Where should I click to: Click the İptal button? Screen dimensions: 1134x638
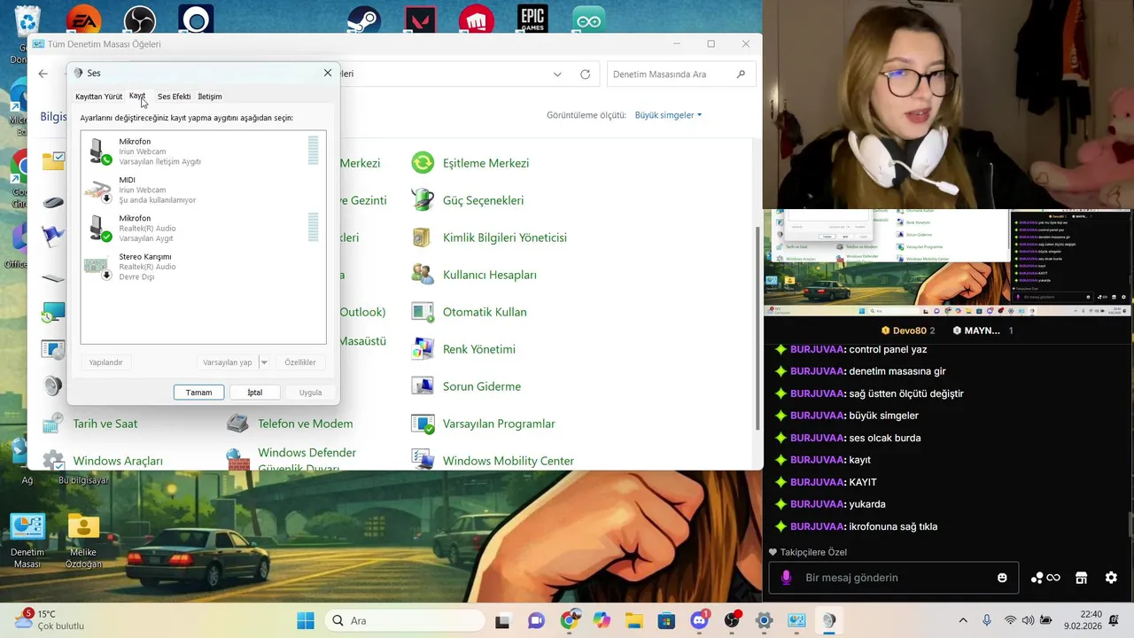click(x=255, y=393)
